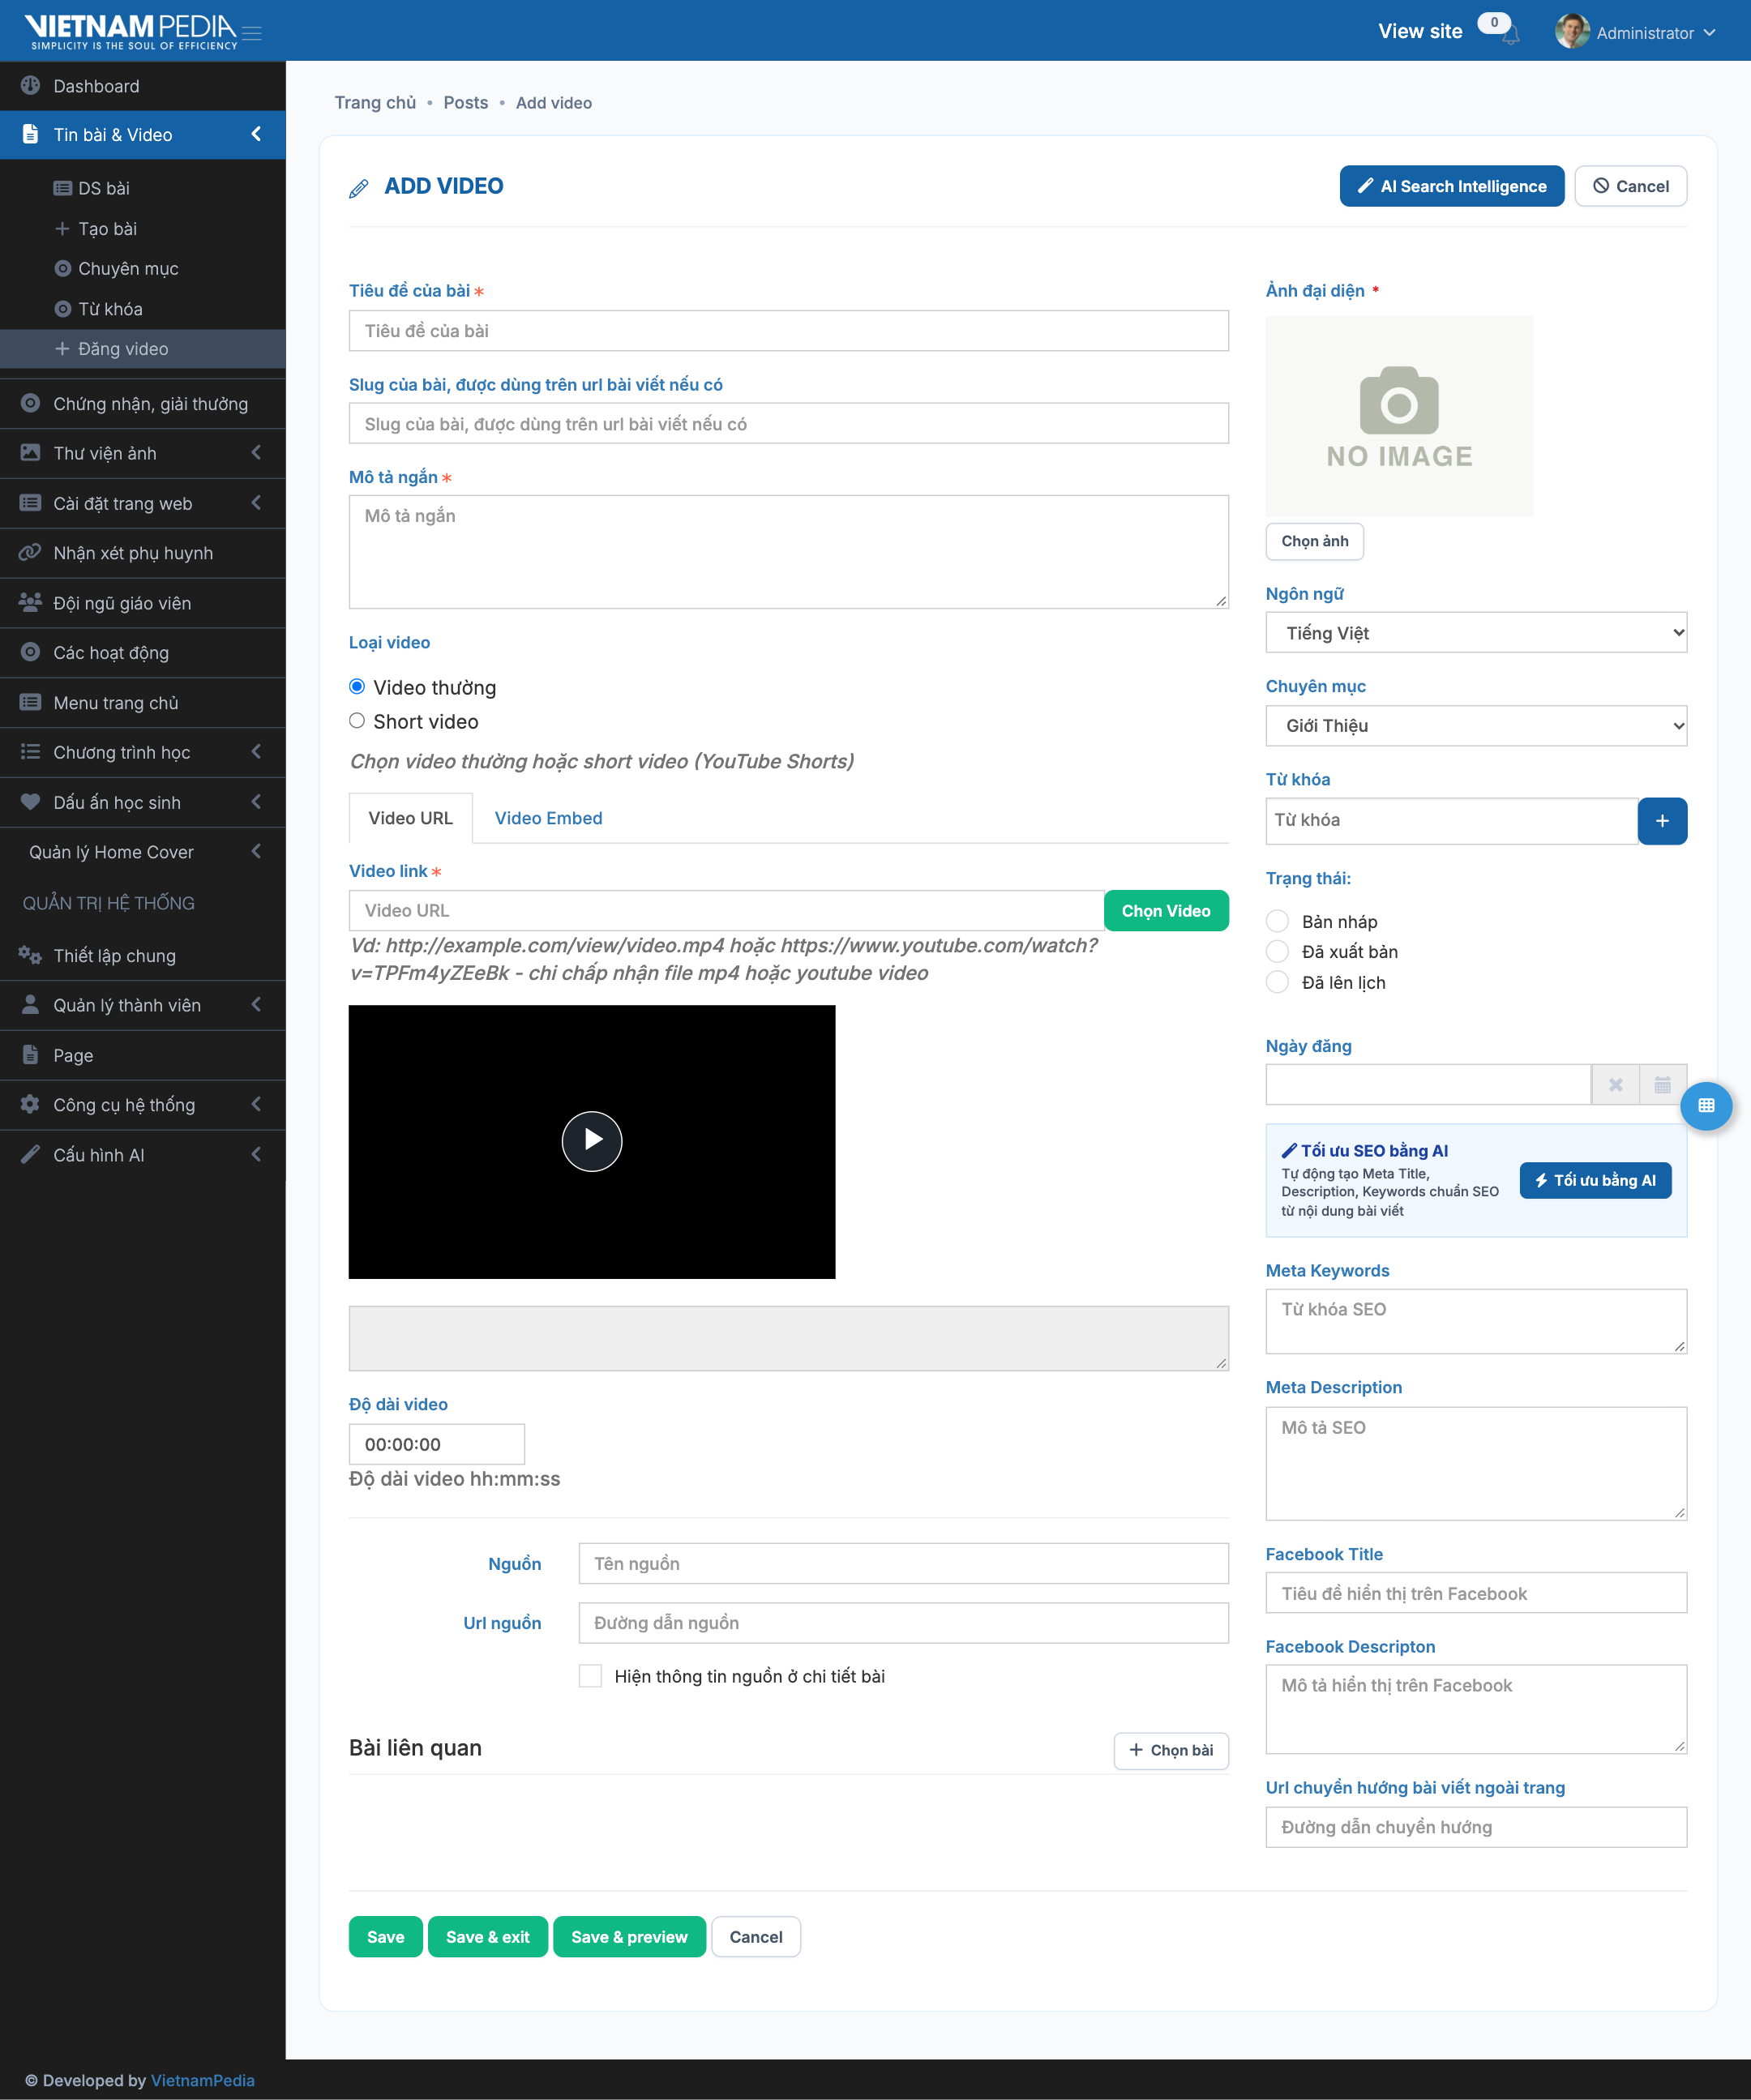Click the floating blue grid button
Screen dimensions: 1751x2100
coord(1706,1106)
